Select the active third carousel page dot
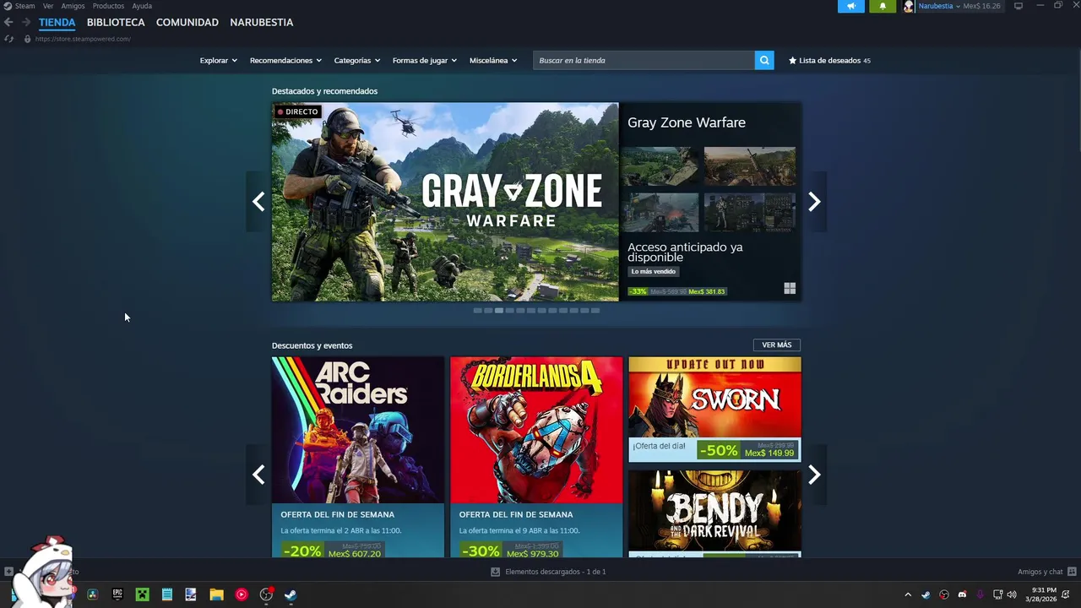Screen dimensions: 1081x608 pos(499,311)
